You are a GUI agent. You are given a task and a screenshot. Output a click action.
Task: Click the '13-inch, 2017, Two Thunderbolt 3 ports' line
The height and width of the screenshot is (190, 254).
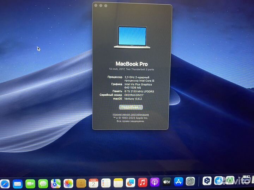(131, 69)
